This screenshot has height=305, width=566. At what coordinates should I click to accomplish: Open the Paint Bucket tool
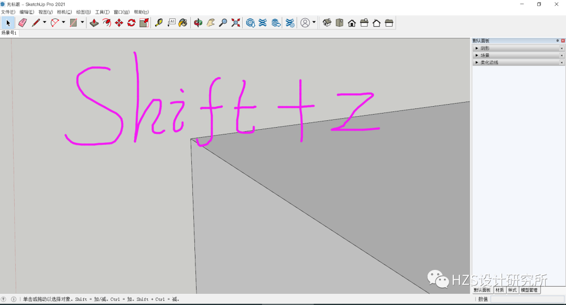pyautogui.click(x=183, y=23)
